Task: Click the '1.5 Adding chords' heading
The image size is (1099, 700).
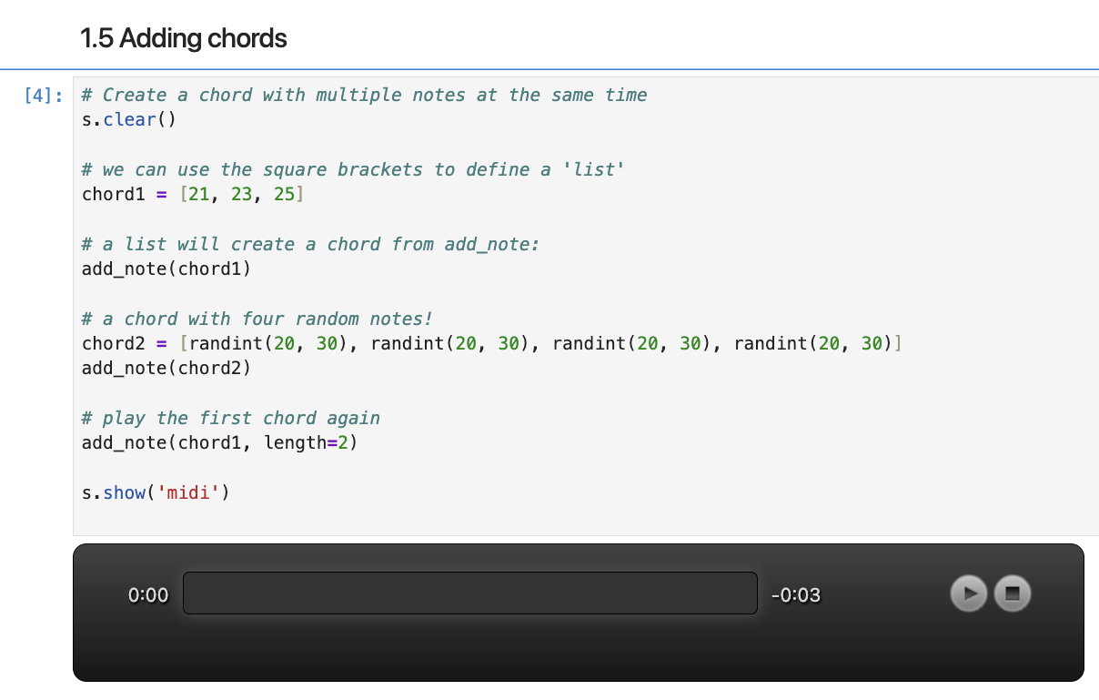Action: pyautogui.click(x=184, y=38)
